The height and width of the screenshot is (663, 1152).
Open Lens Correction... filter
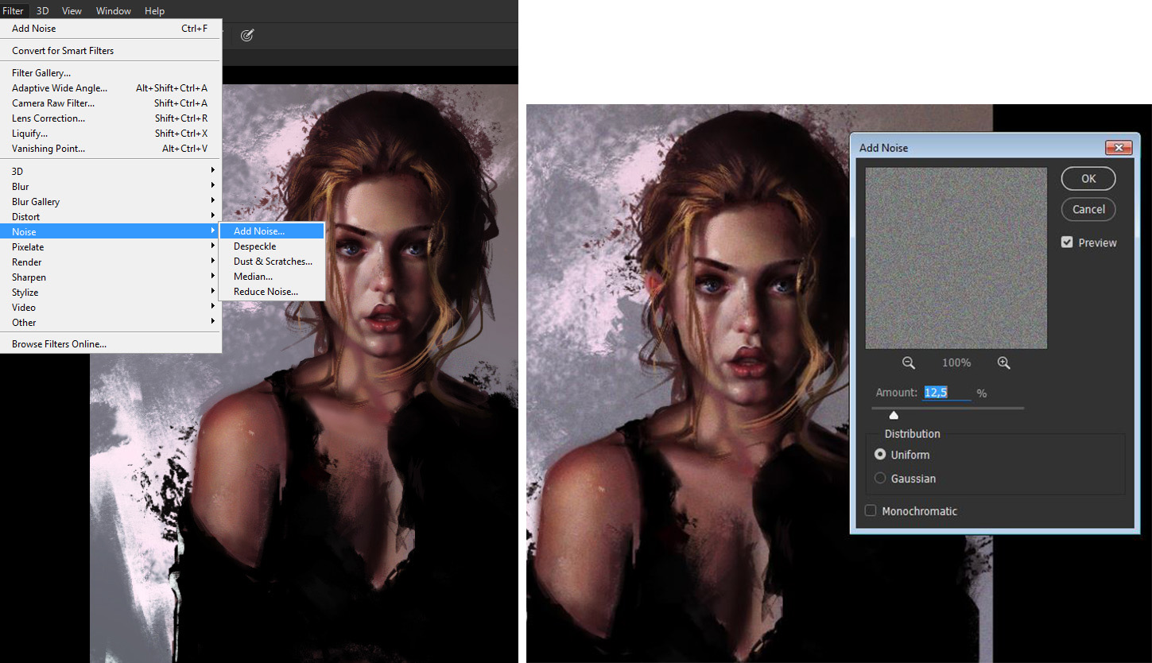coord(111,118)
